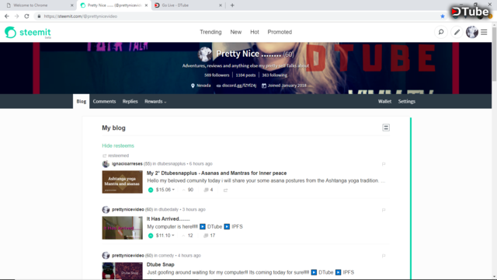The height and width of the screenshot is (280, 497).
Task: Open the comedy tag
Action: point(166,255)
